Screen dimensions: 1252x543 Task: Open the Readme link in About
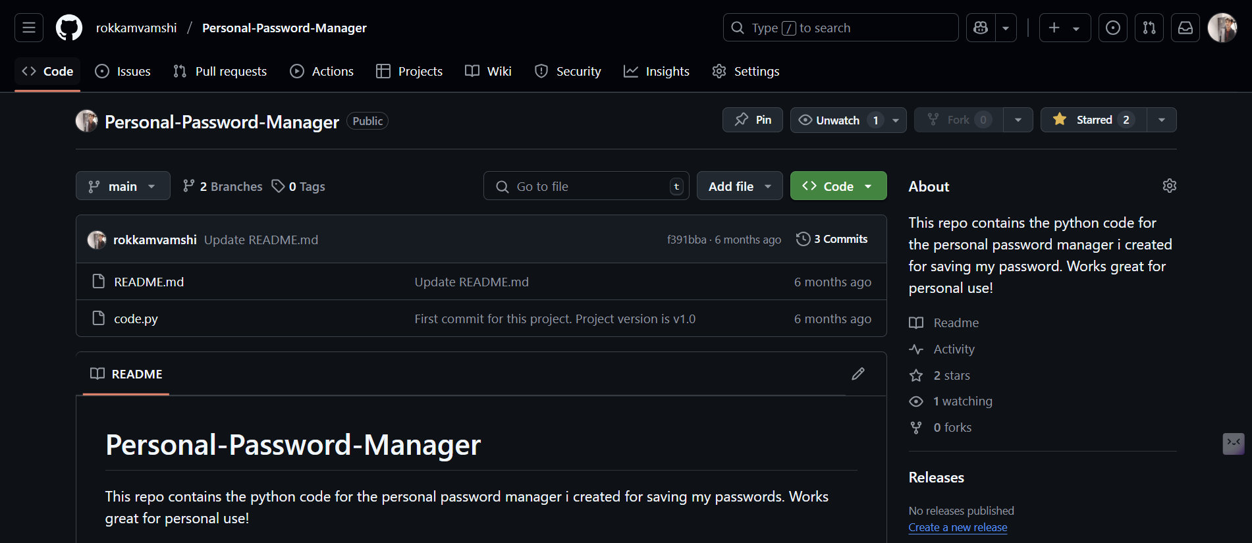pos(944,323)
